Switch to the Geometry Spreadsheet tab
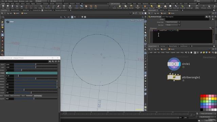This screenshot has height=122, width=217. (x=61, y=10)
